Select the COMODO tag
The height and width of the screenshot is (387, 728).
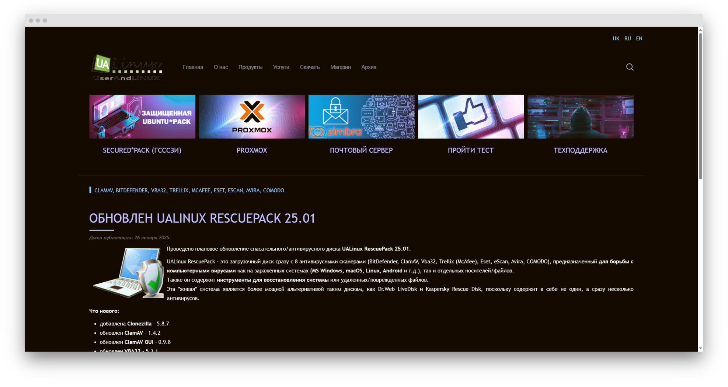click(274, 191)
